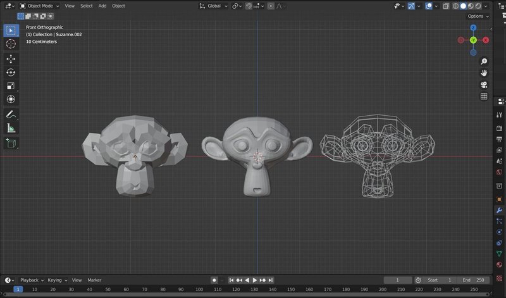Viewport: 506px width, 298px height.
Task: Open the pivot point dropdown
Action: click(x=237, y=6)
